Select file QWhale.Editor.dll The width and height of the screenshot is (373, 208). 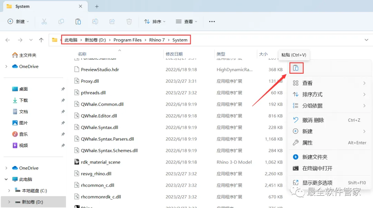coord(99,116)
